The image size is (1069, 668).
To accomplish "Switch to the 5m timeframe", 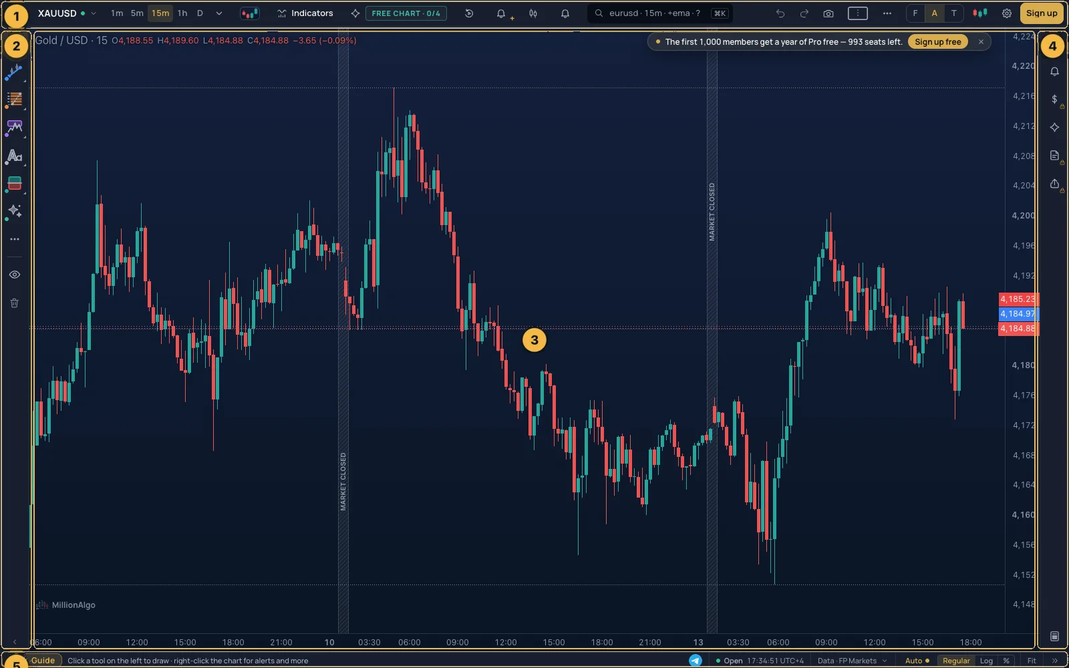I will coord(137,13).
